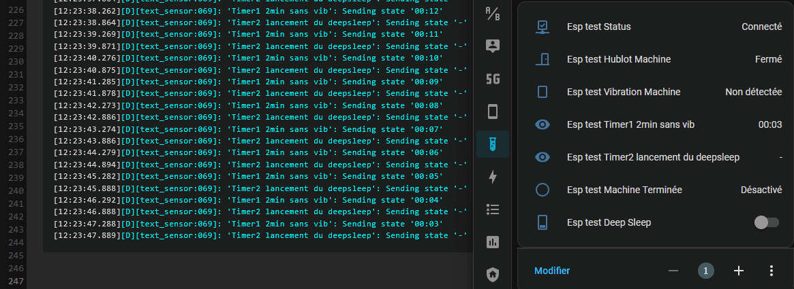The image size is (794, 289).
Task: Open the home shield sidebar view
Action: [493, 274]
